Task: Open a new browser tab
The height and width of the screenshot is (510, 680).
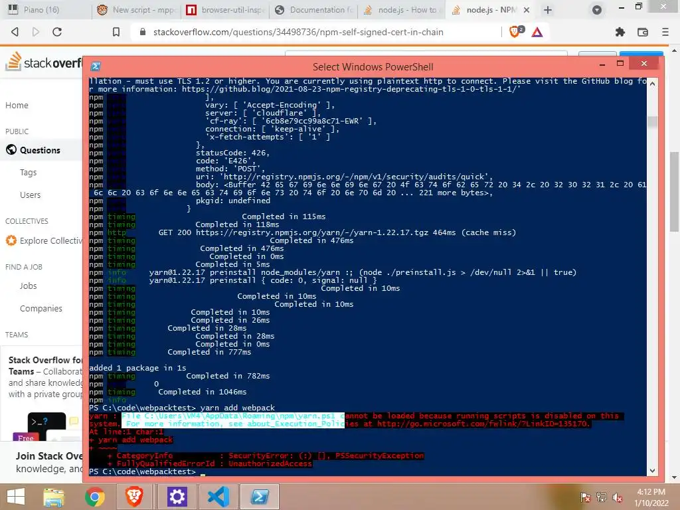Action: [548, 9]
